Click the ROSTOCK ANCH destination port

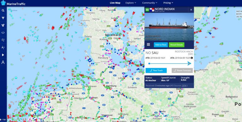[184, 53]
